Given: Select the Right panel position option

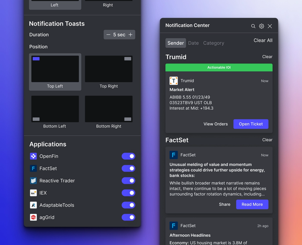Looking at the screenshot, I should pyautogui.click(x=109, y=4).
